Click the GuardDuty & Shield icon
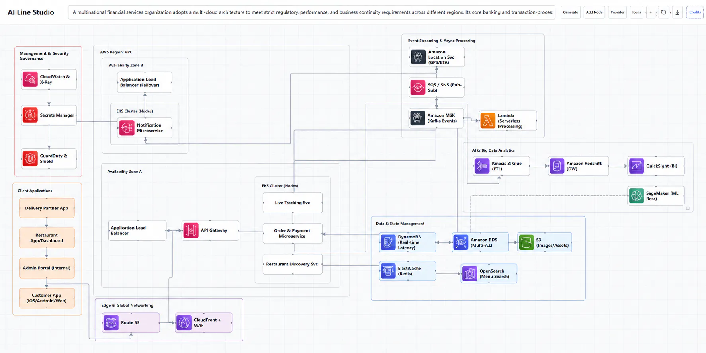 coord(30,158)
